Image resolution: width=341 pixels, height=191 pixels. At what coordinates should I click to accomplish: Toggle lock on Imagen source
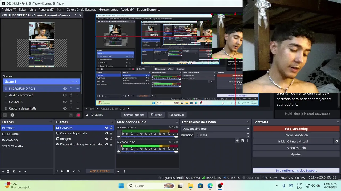111,139
